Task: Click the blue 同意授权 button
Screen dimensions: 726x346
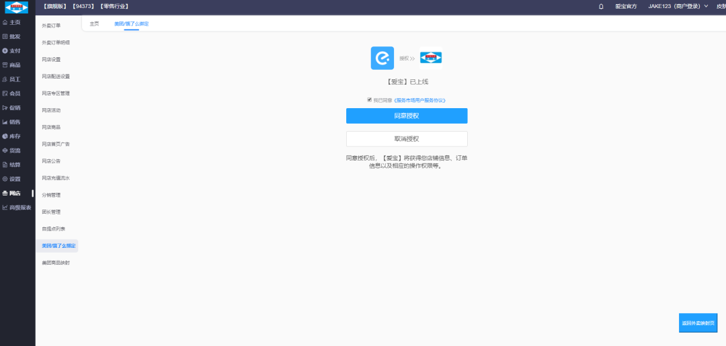Action: tap(407, 116)
